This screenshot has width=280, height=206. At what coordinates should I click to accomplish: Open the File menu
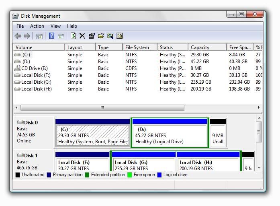[x=20, y=26]
